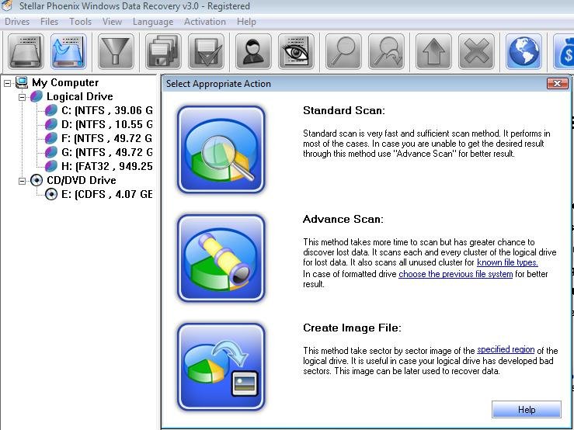Open the Help menu in menu bar
574x430 pixels.
(246, 22)
